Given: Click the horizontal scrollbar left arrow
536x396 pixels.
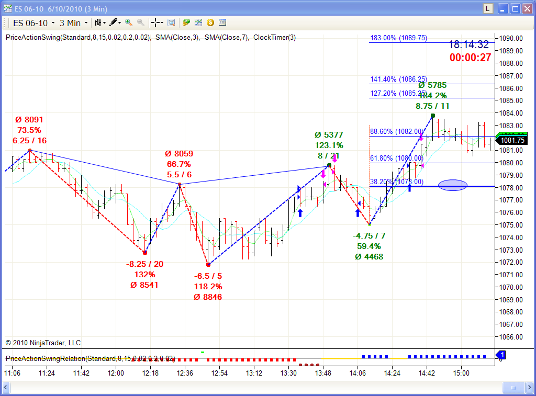Looking at the screenshot, I should point(6,388).
